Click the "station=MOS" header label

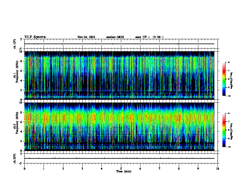[115, 37]
